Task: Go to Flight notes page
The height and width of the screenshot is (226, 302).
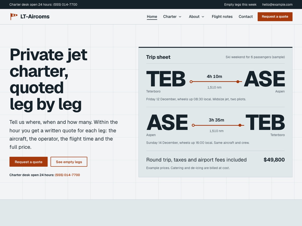Action: pyautogui.click(x=222, y=17)
